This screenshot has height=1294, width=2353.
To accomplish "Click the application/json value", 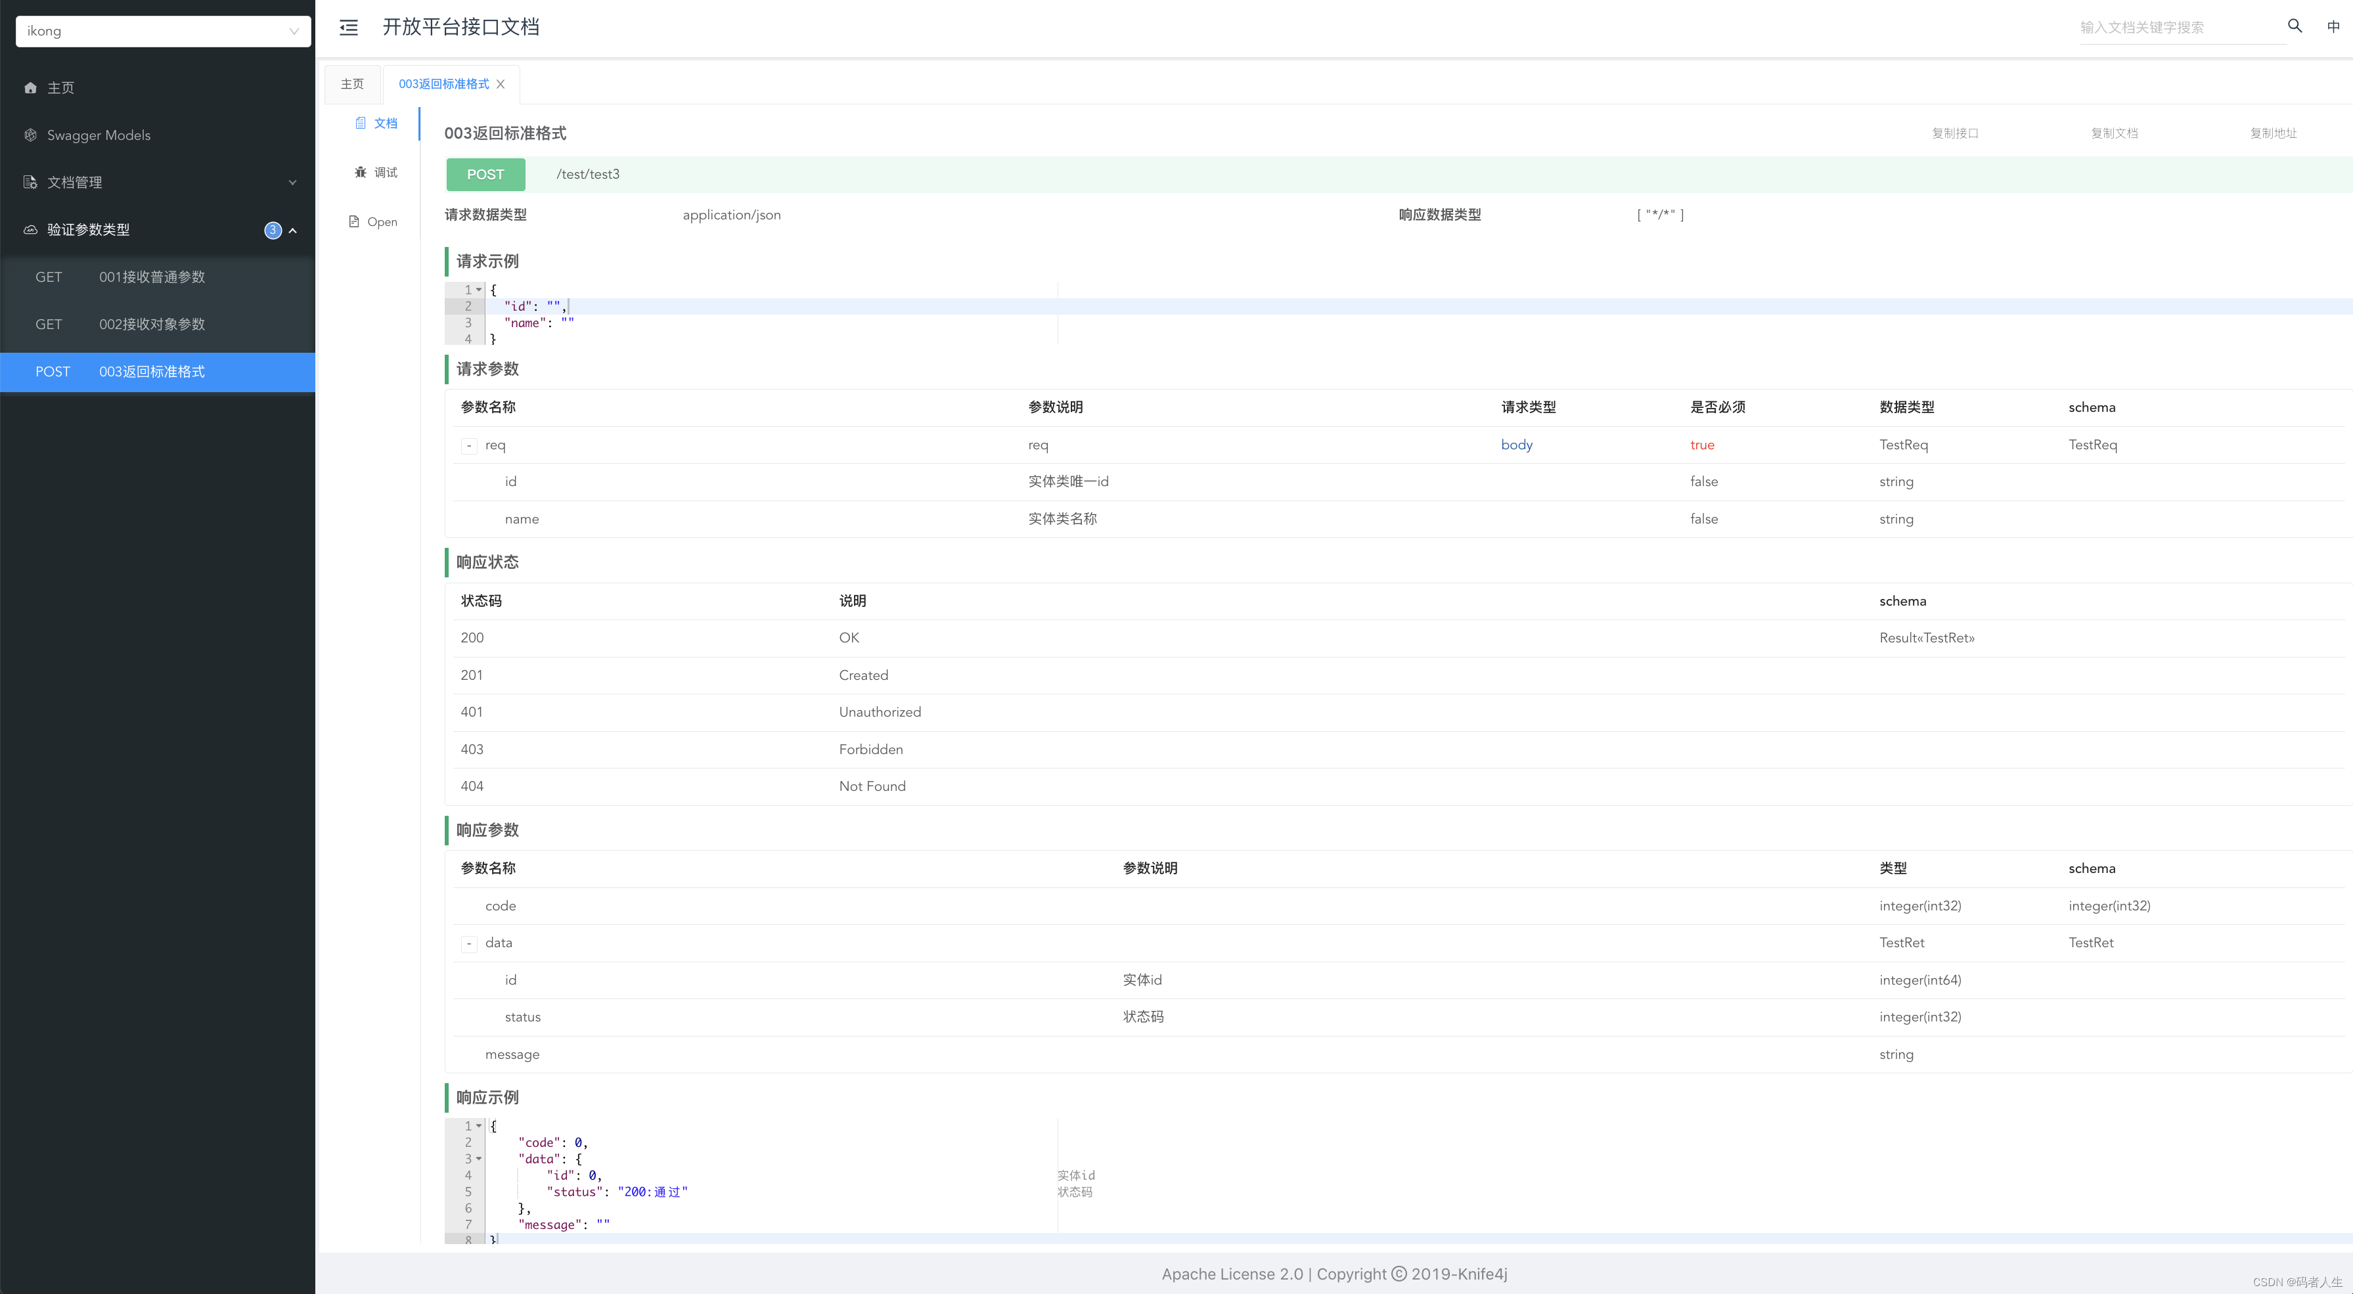I will [x=732, y=215].
